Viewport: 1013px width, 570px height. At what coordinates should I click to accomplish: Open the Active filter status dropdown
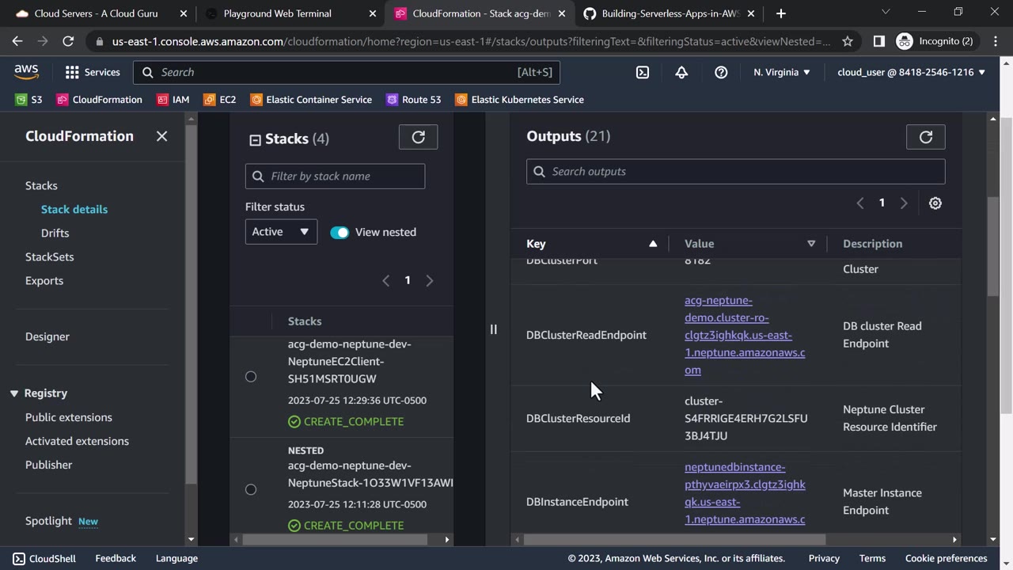click(280, 232)
